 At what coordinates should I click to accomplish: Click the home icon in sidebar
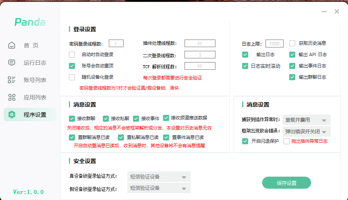[12, 46]
